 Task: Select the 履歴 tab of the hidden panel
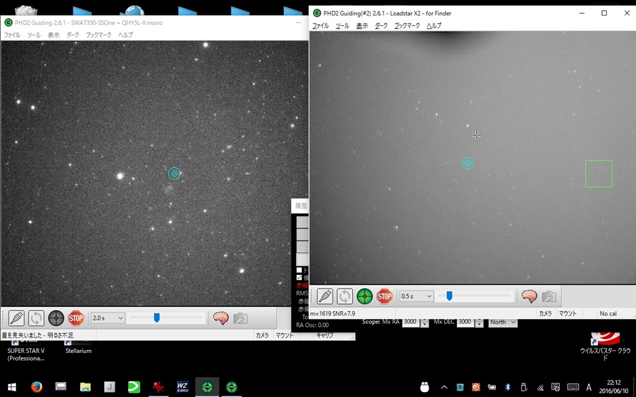click(x=301, y=206)
